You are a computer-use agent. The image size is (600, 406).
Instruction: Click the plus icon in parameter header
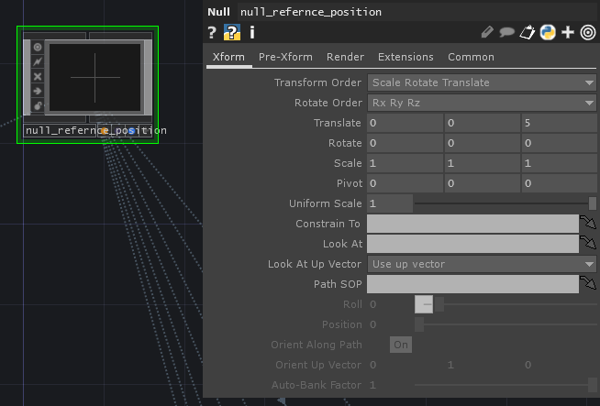[x=568, y=33]
